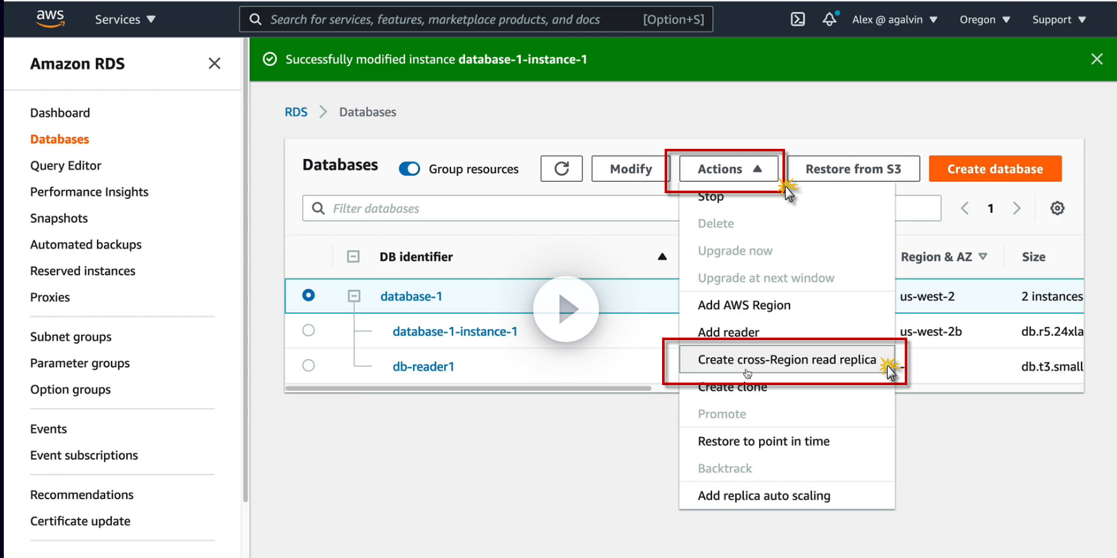The width and height of the screenshot is (1117, 558).
Task: Click Restore from S3 button
Action: [x=853, y=168]
